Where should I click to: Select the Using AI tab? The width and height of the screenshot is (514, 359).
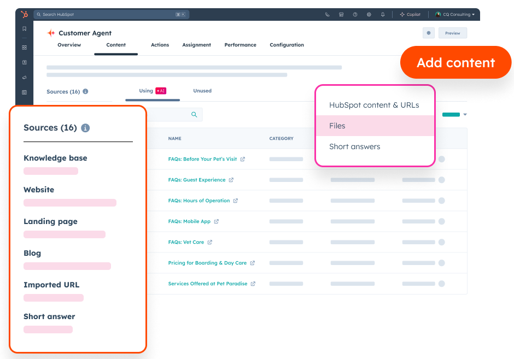[x=153, y=91]
